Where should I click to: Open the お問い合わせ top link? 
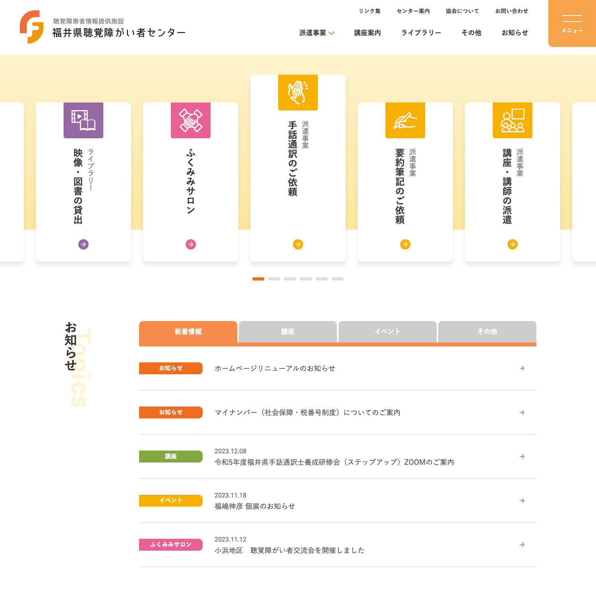[x=512, y=11]
